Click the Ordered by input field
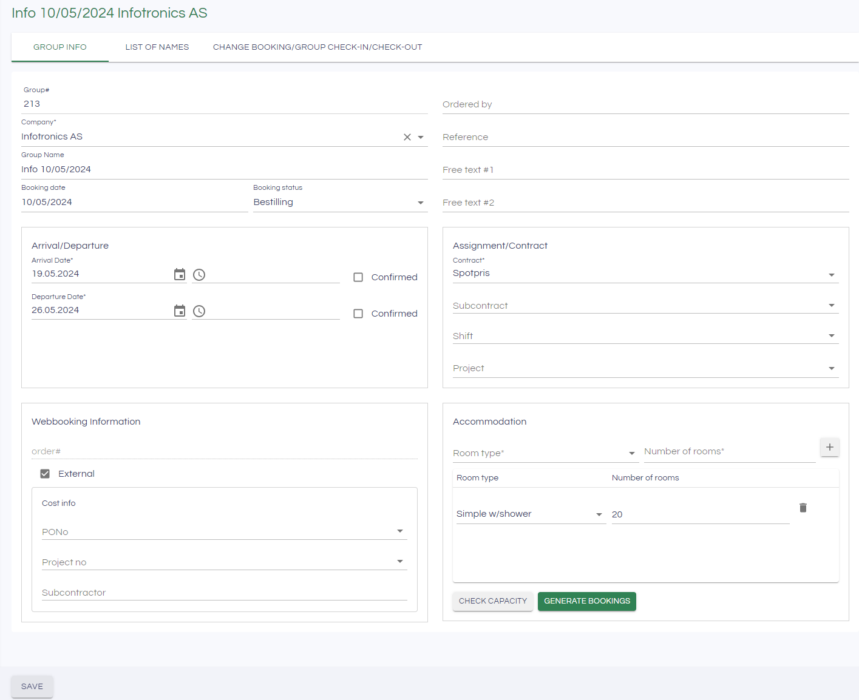859x700 pixels. [645, 104]
